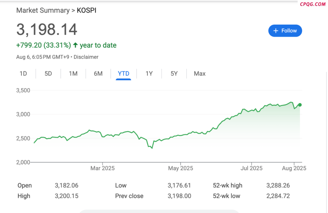Screen dimensions: 328x213
Task: Click the High value 3,200.15
Action: click(67, 196)
